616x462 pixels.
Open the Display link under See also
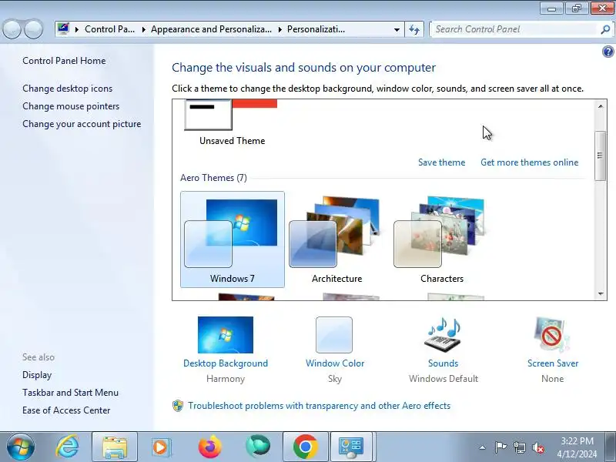click(37, 375)
